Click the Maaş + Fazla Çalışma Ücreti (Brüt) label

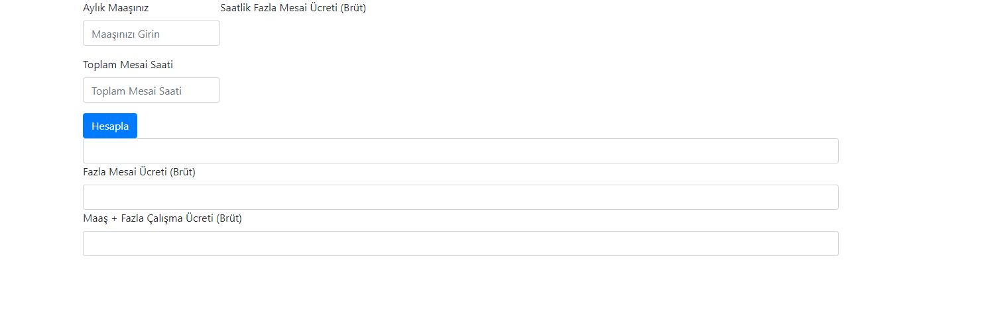[x=162, y=218]
